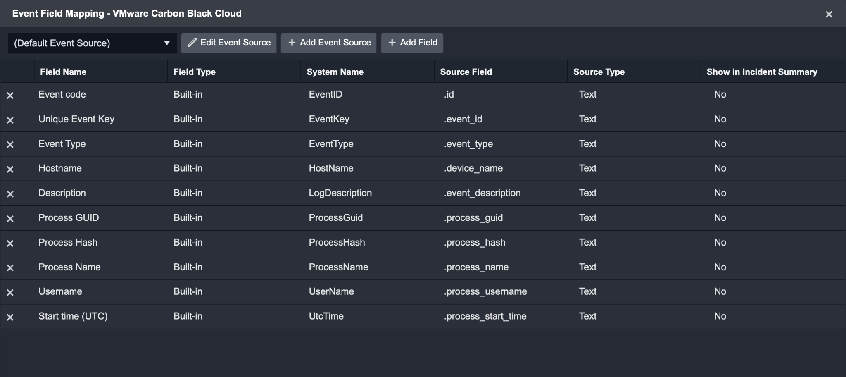
Task: Click 'Built-in' in the Username row
Action: [x=188, y=291]
